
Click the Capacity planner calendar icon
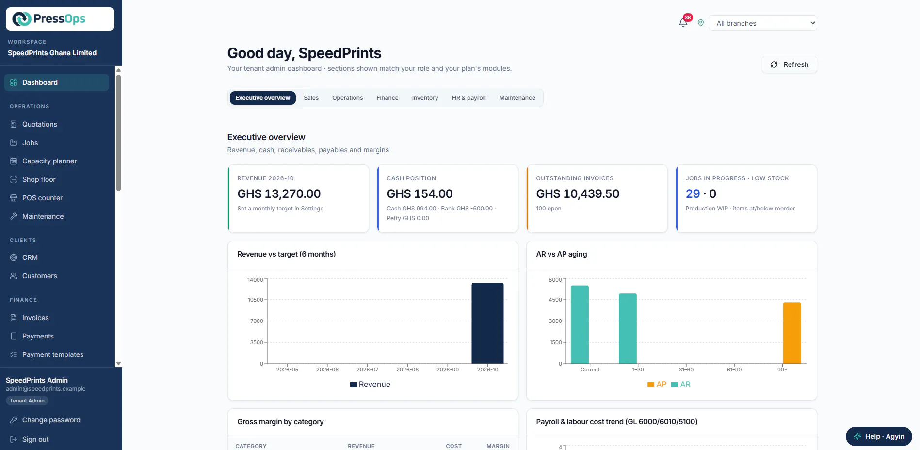point(14,161)
